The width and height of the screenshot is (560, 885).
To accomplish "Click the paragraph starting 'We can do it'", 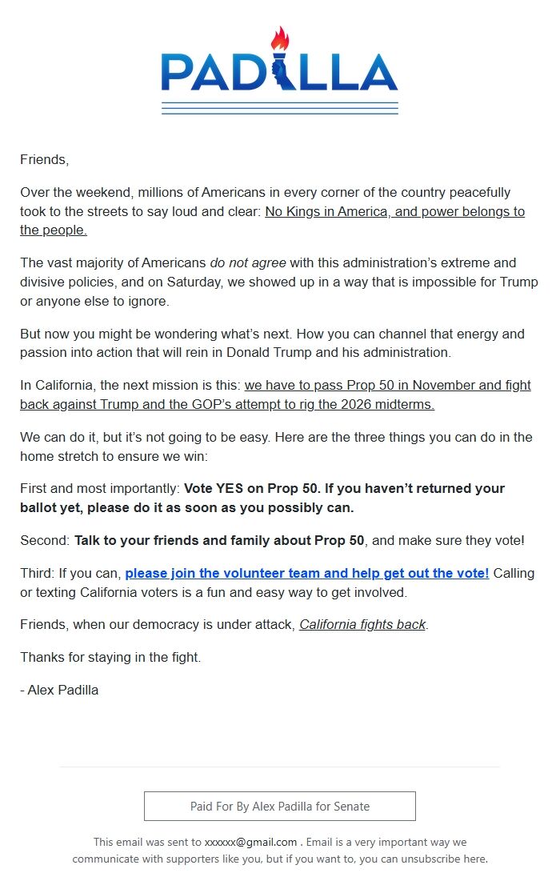I will 272,447.
